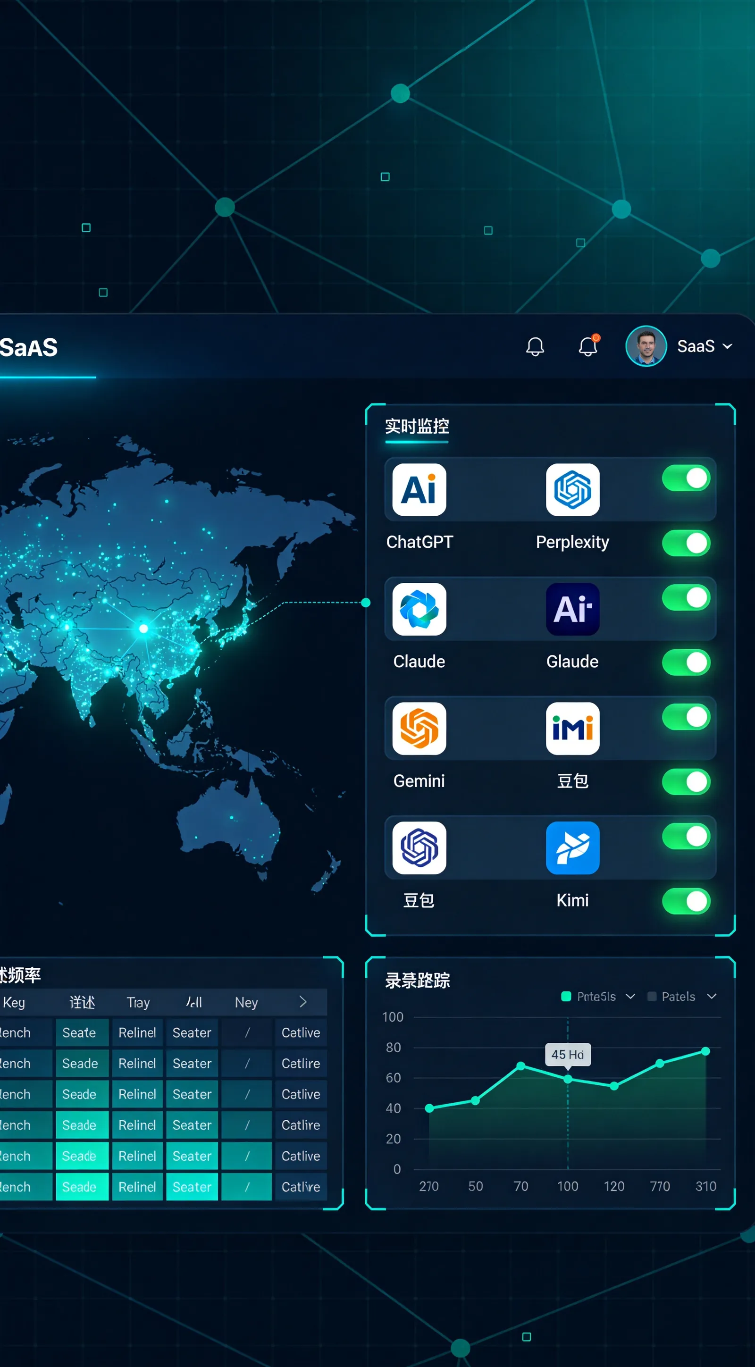Select the Perplexity app icon
The width and height of the screenshot is (755, 1367).
tap(572, 490)
